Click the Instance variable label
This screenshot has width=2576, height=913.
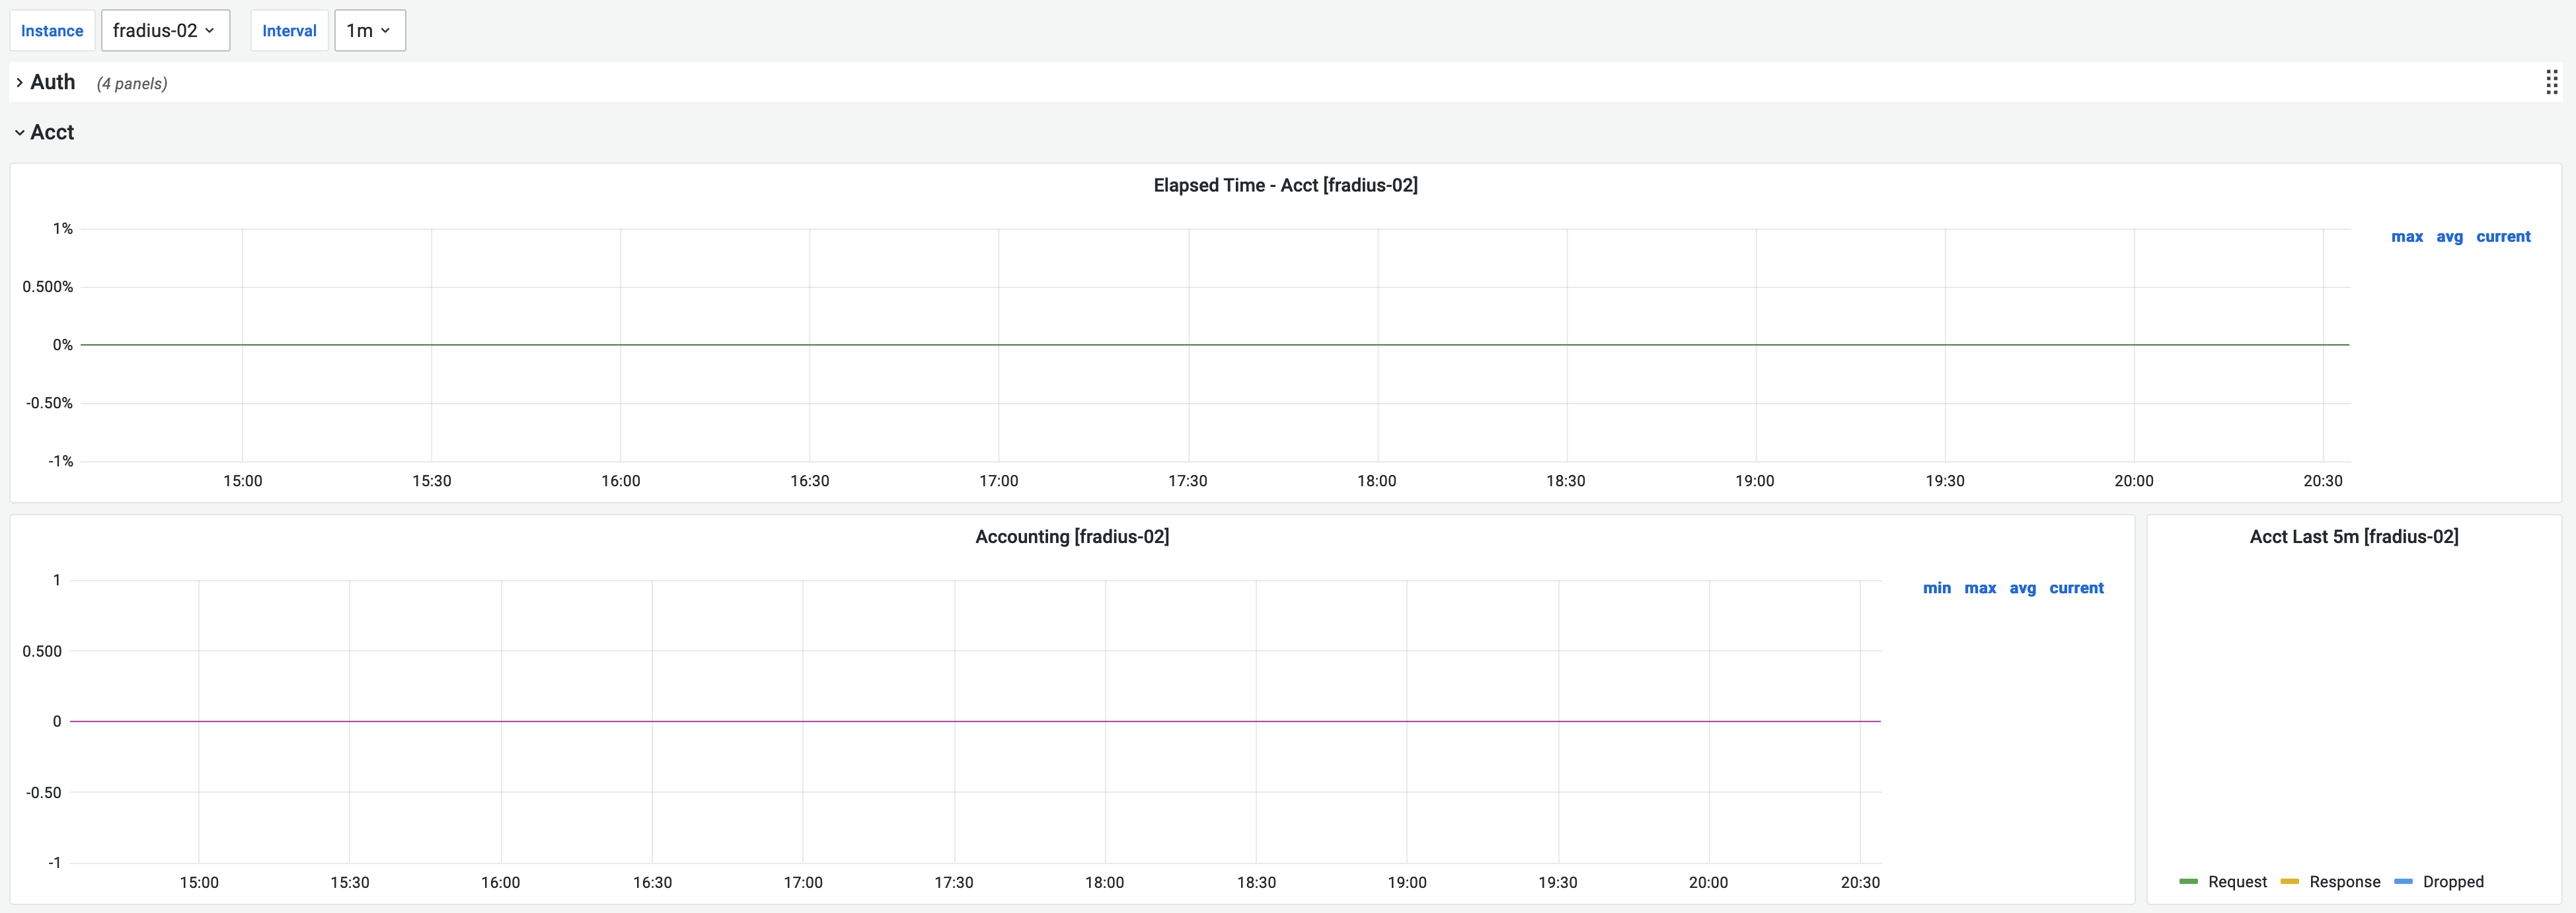point(52,31)
